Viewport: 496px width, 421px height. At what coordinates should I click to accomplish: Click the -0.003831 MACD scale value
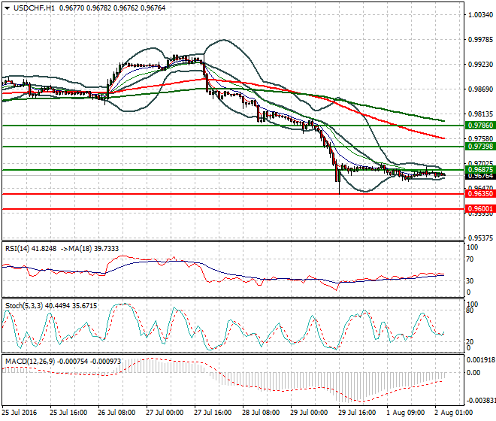481,401
